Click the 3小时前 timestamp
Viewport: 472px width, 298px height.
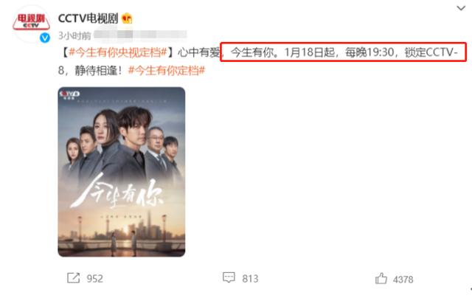74,36
